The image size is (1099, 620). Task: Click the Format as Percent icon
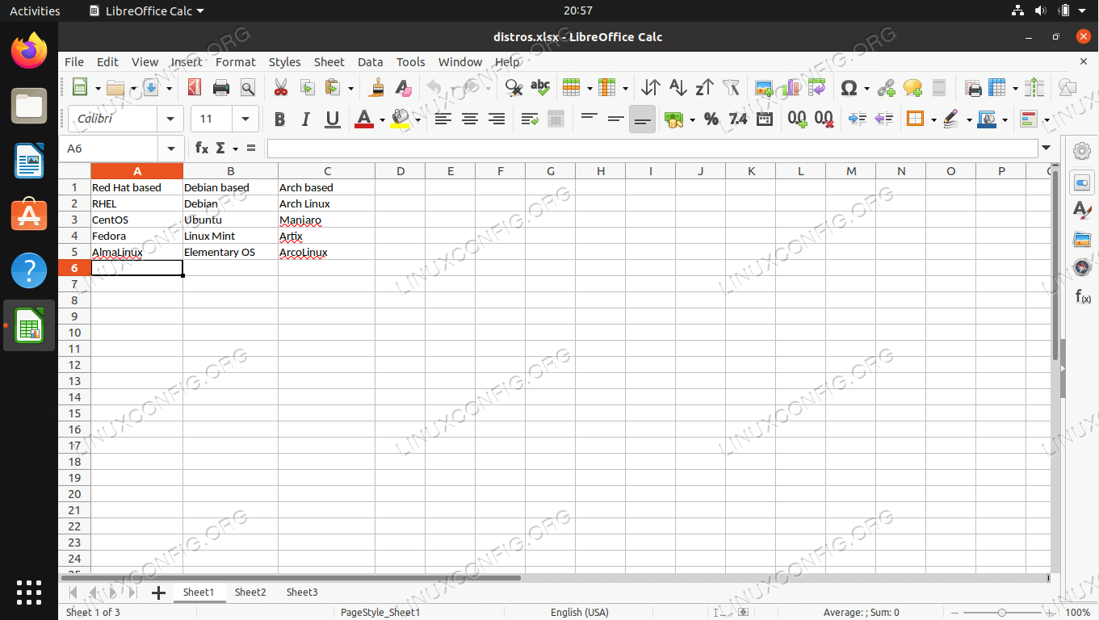click(x=711, y=119)
